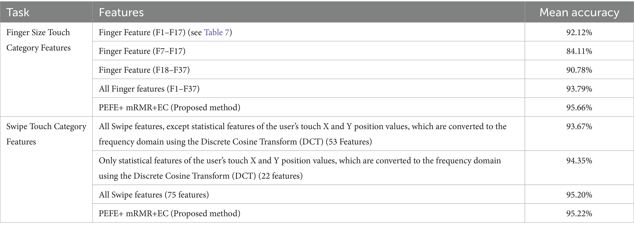Screen dimensions: 634x228
Task: Select the Swipe Touch Category Features cell
Action: click(x=46, y=134)
